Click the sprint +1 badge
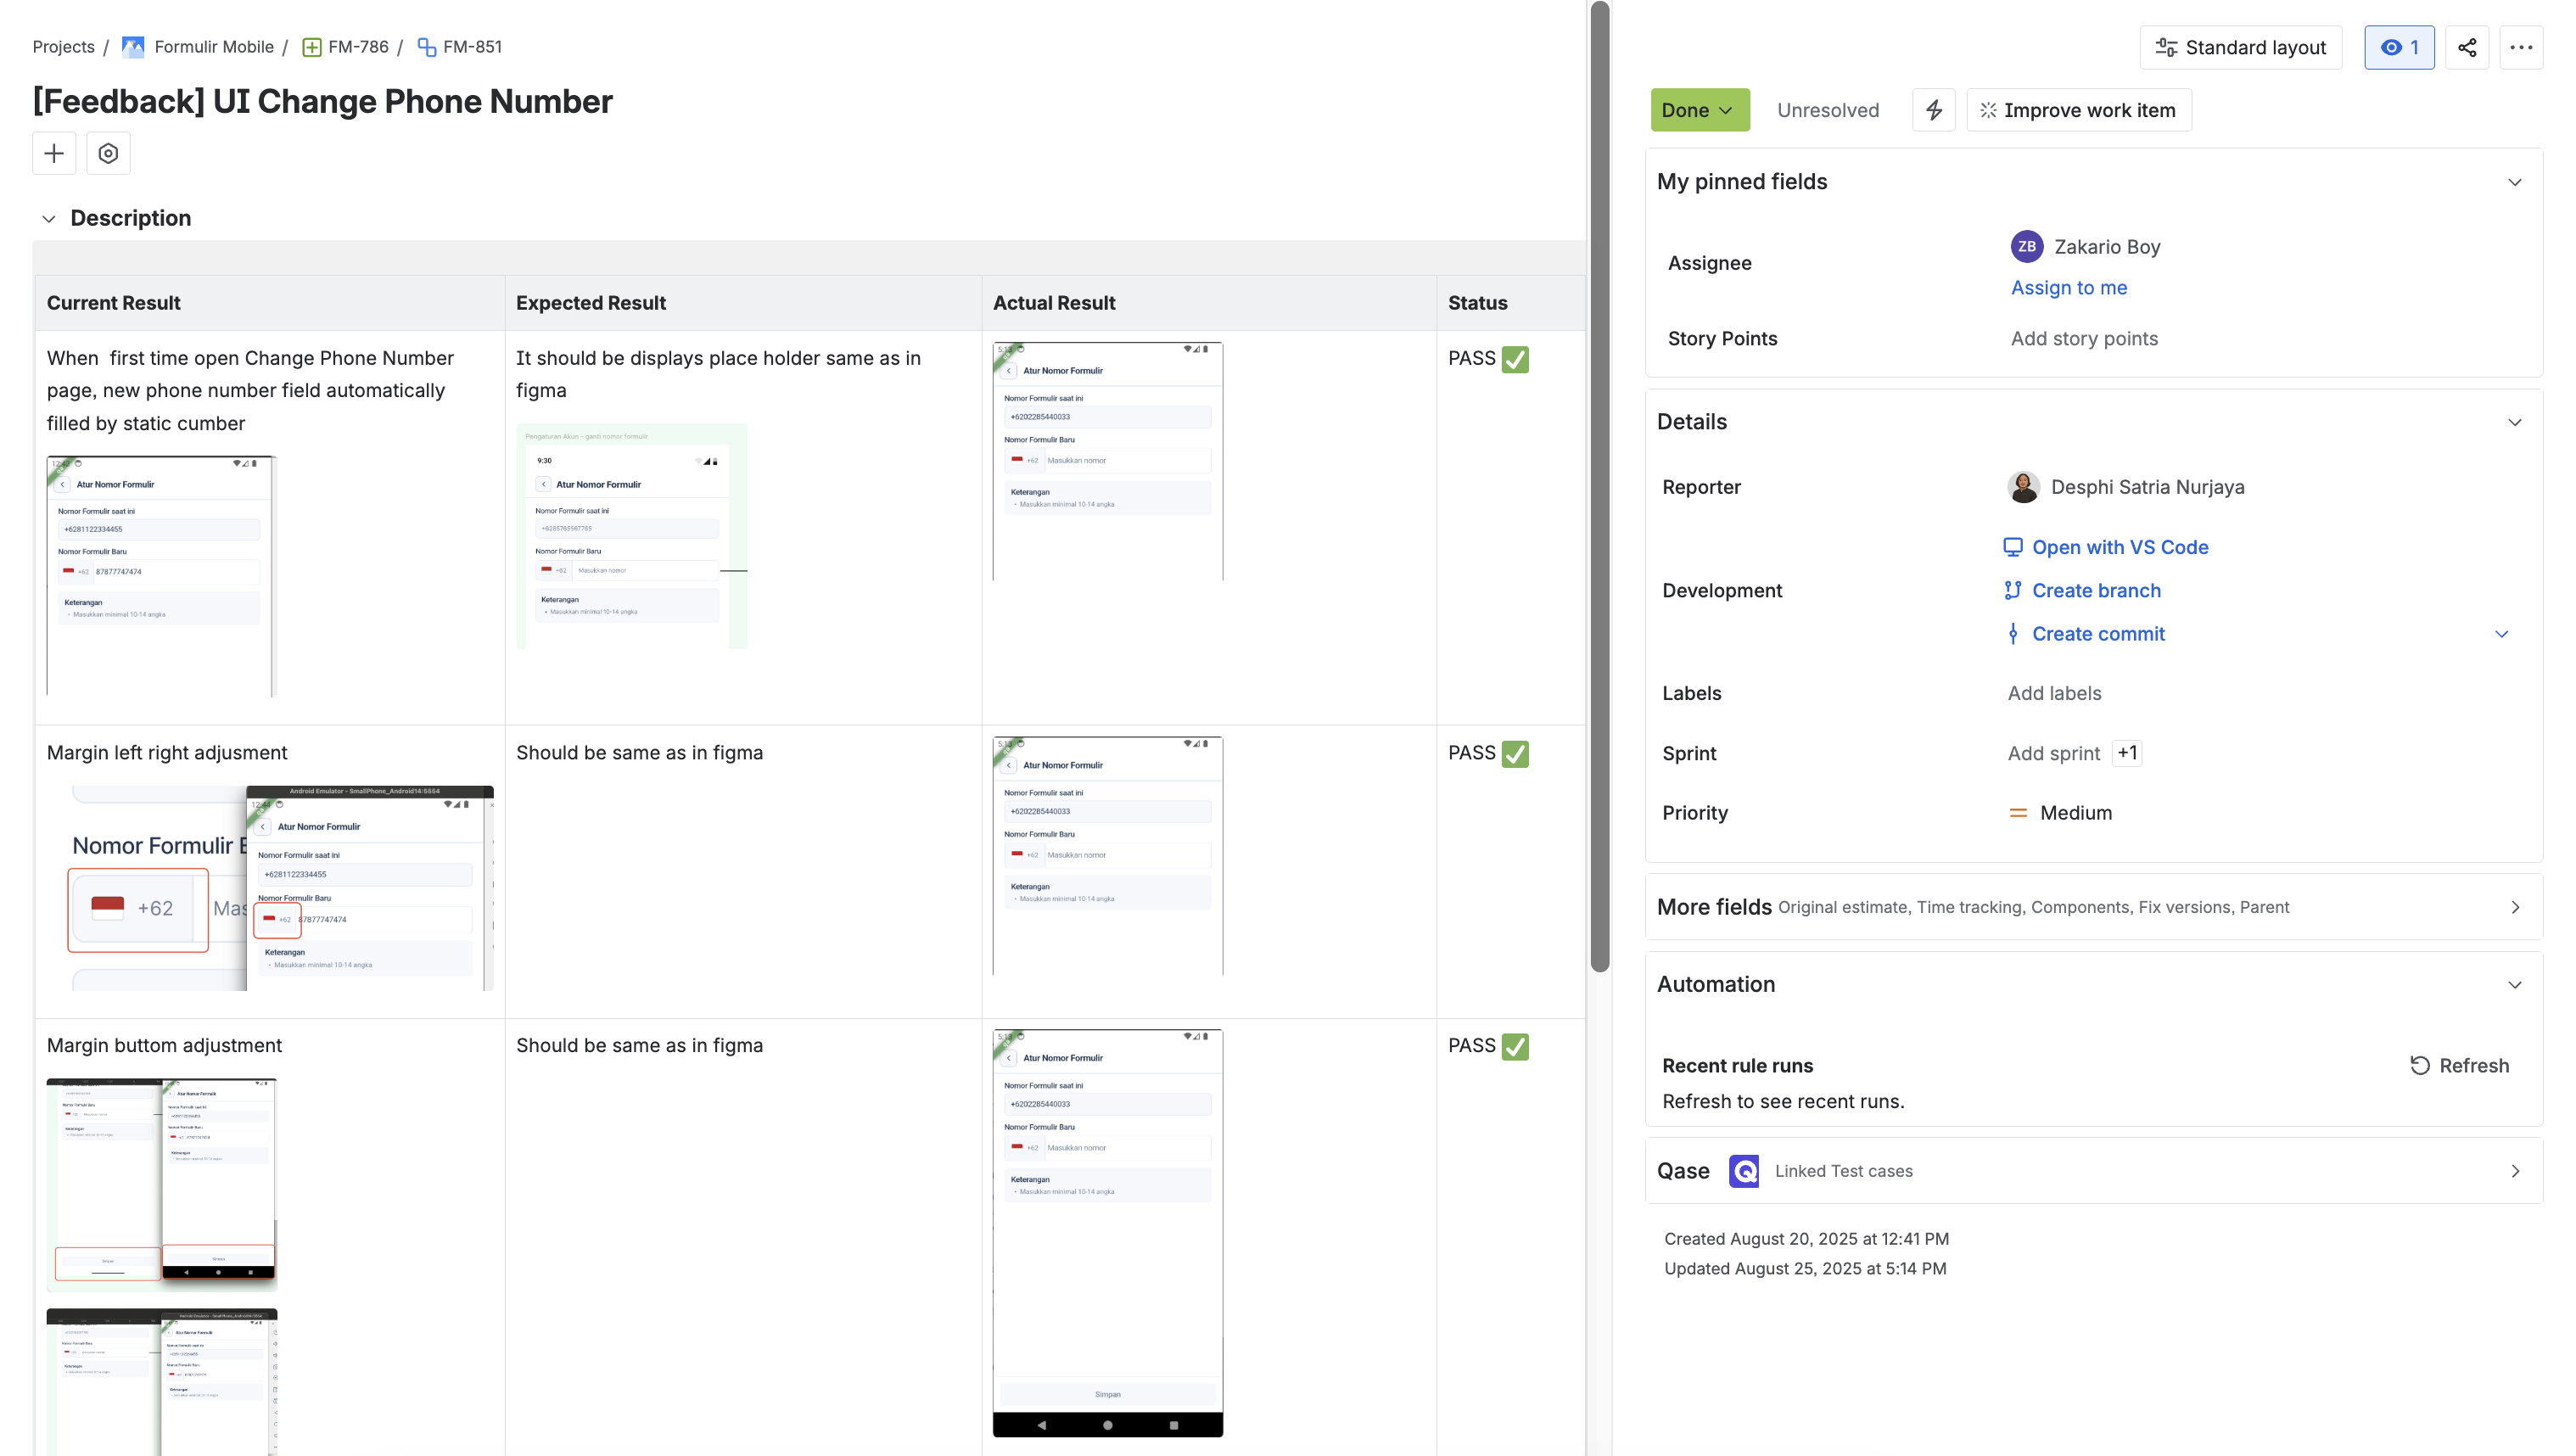The image size is (2576, 1456). pyautogui.click(x=2127, y=753)
